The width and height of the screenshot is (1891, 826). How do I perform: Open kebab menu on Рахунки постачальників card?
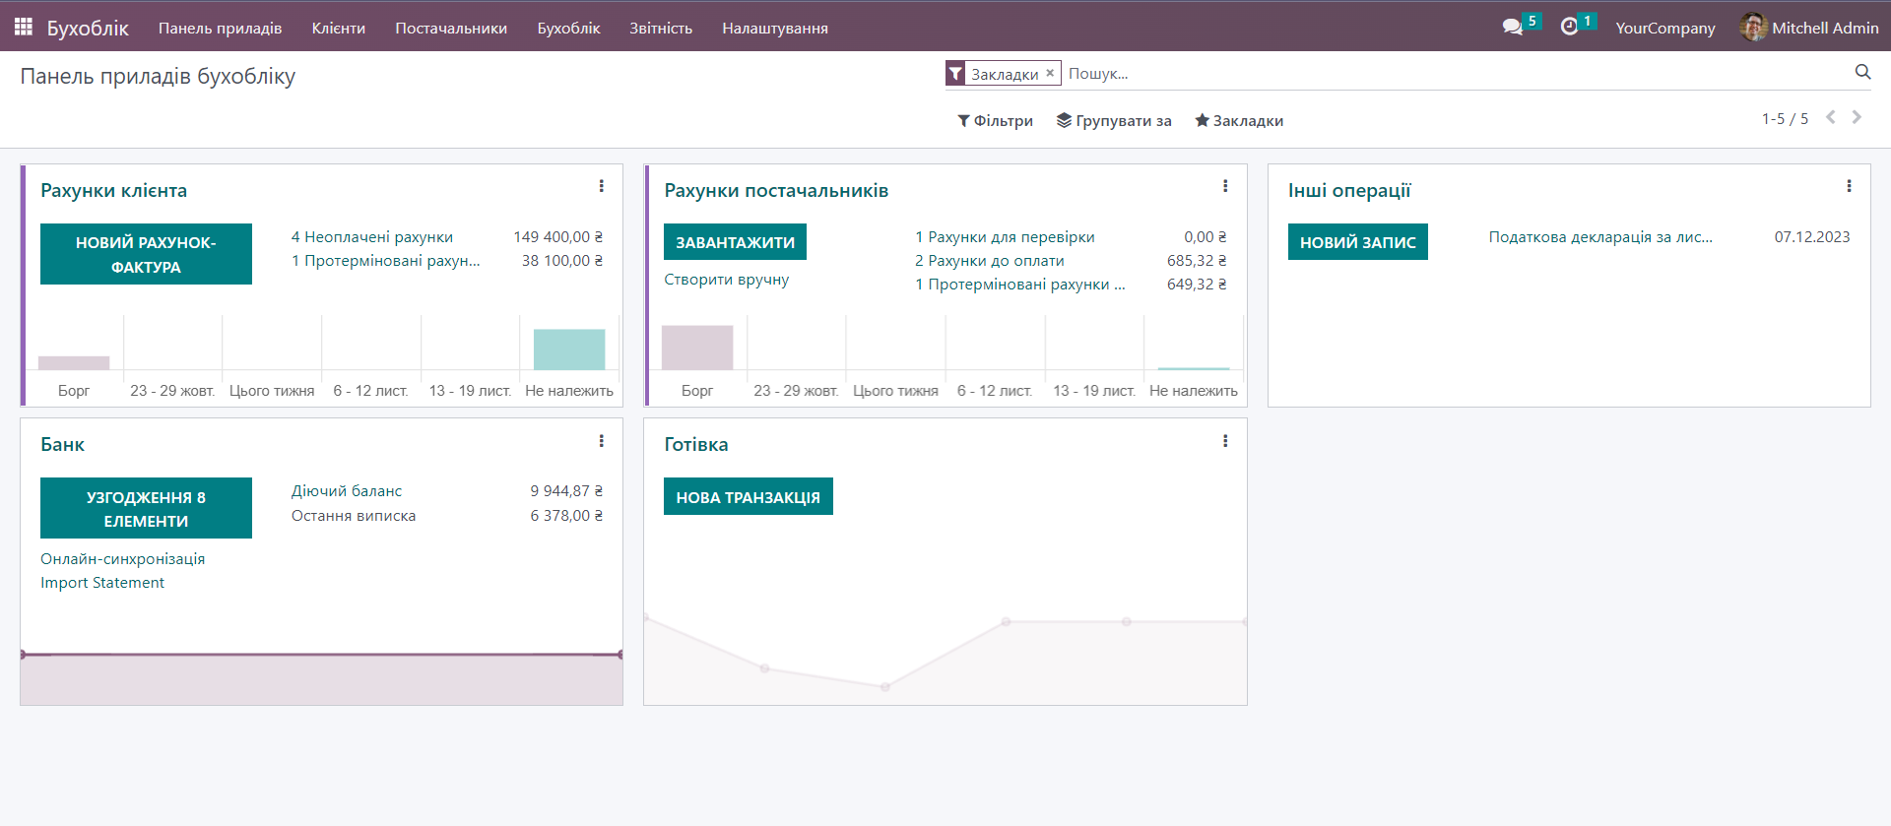click(x=1225, y=186)
